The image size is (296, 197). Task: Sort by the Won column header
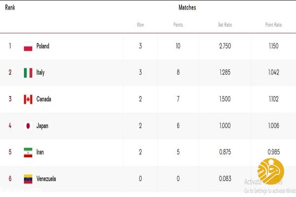[140, 25]
